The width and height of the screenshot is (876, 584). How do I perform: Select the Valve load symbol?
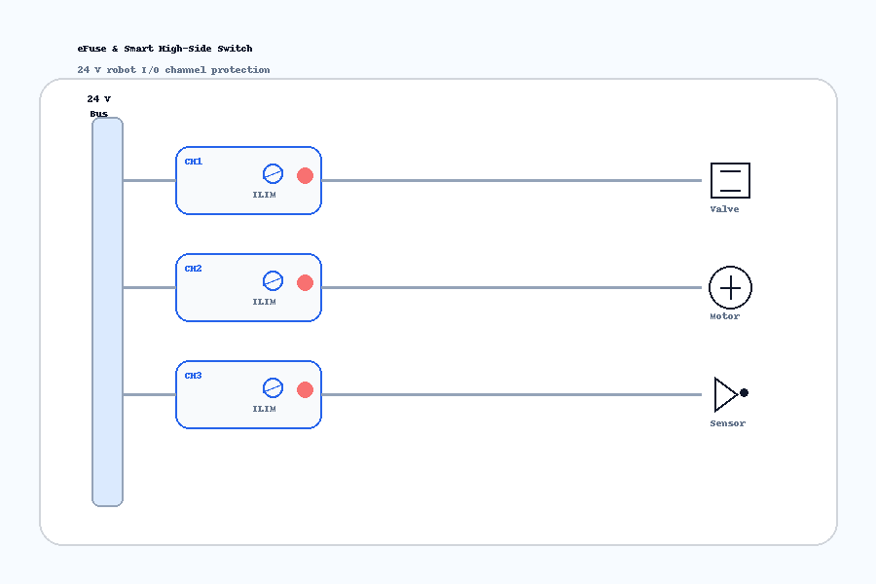[x=730, y=180]
